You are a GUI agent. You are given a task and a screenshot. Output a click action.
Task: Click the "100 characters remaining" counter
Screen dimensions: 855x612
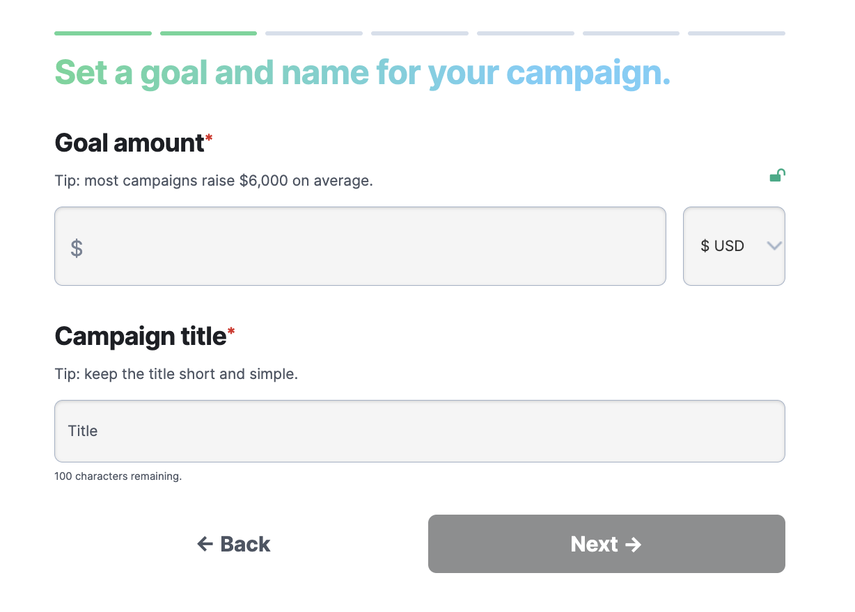click(x=118, y=477)
